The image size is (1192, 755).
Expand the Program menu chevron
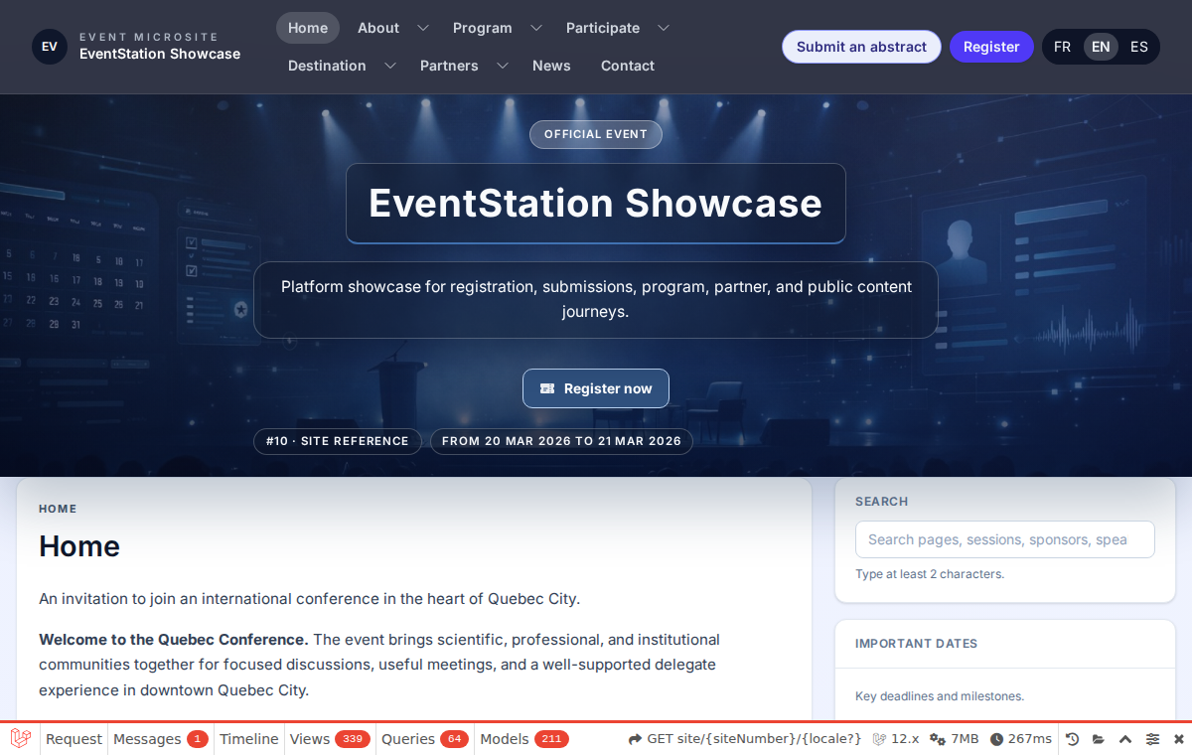pos(536,28)
